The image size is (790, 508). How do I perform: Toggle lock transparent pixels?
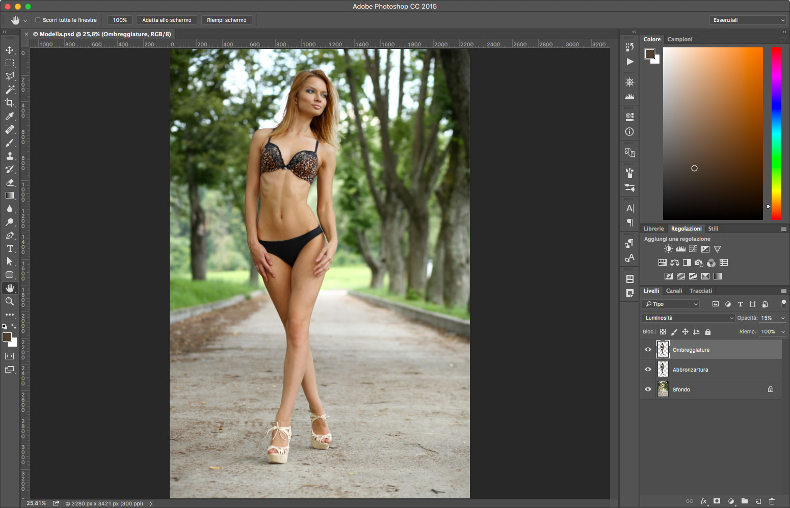point(663,332)
